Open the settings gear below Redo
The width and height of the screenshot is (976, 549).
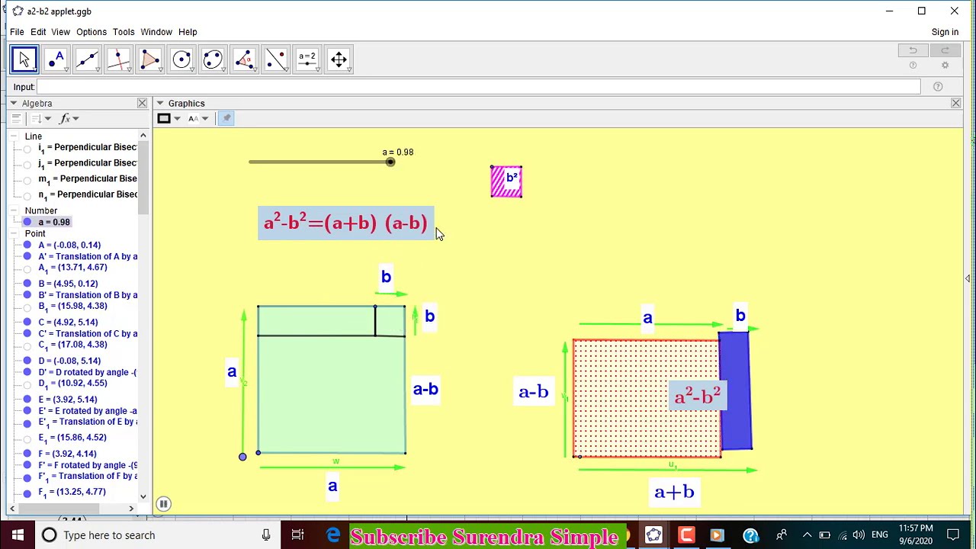coord(945,66)
